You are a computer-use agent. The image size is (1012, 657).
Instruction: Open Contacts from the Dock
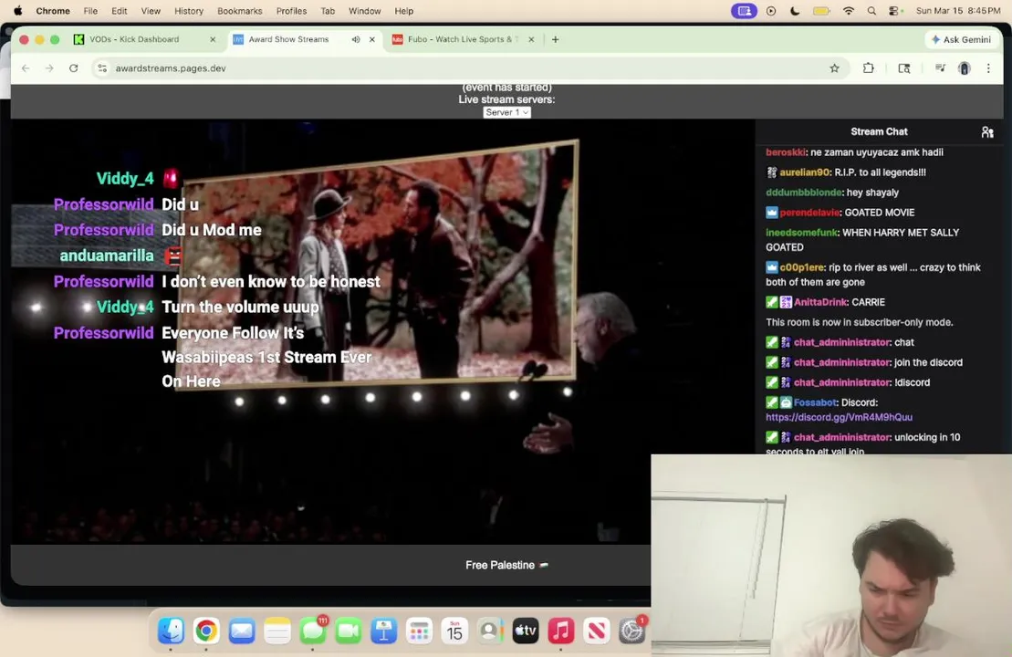coord(490,631)
